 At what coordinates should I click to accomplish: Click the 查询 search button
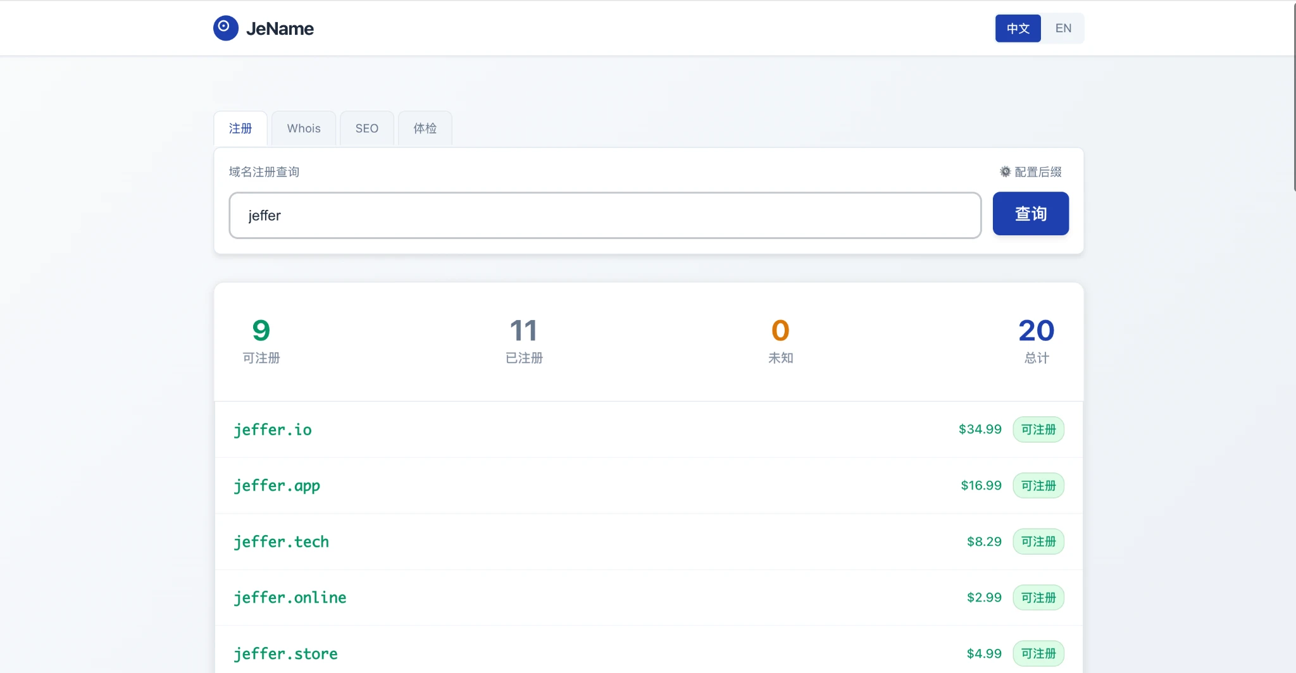(1031, 214)
